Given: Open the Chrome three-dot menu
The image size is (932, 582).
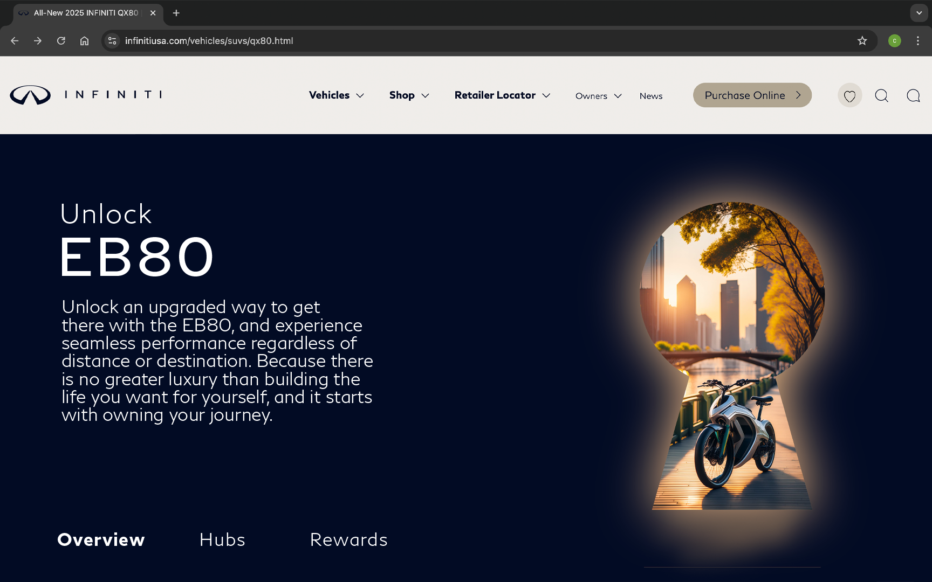Looking at the screenshot, I should click(x=917, y=41).
